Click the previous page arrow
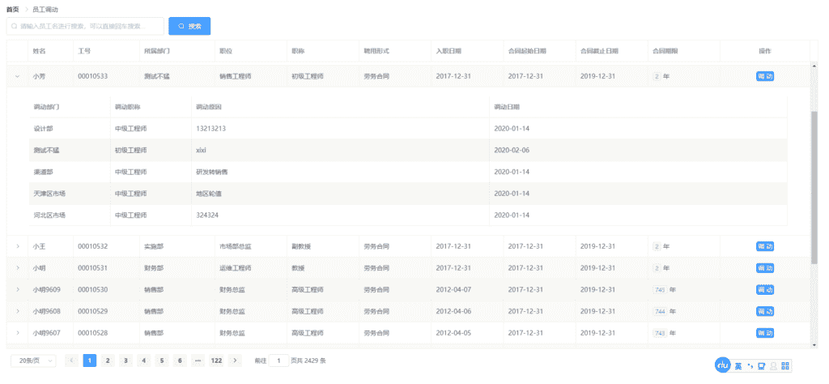This screenshot has width=829, height=384. coord(72,361)
